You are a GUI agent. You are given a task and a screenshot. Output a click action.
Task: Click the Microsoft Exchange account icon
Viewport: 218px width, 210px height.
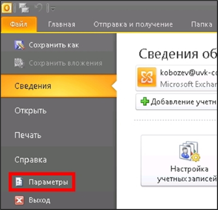point(147,77)
